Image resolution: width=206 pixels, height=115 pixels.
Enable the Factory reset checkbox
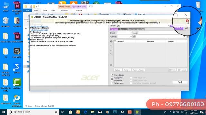click(112, 83)
